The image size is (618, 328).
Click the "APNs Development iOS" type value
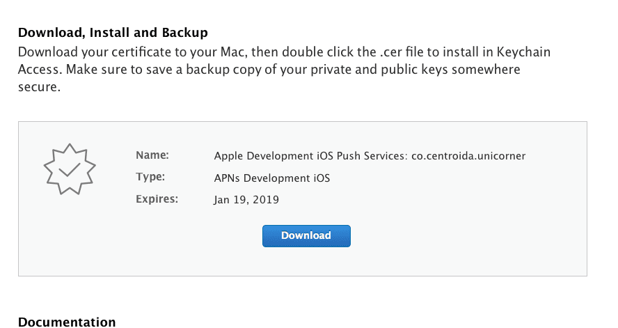point(271,178)
